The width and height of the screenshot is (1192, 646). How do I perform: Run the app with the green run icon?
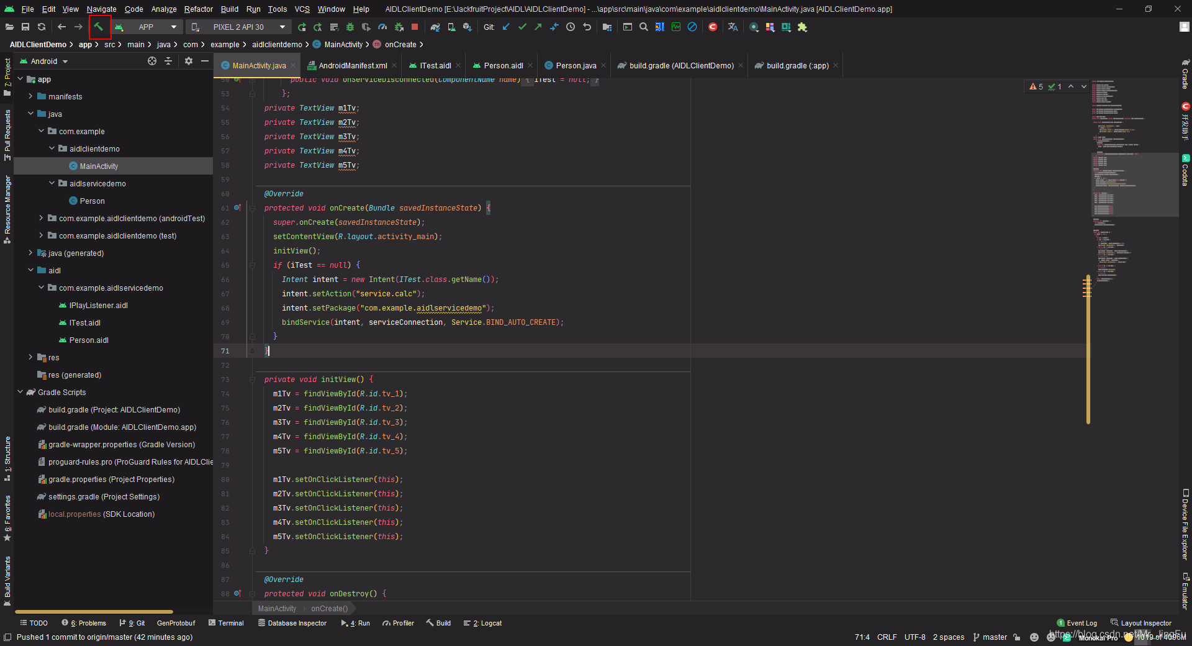(x=302, y=27)
